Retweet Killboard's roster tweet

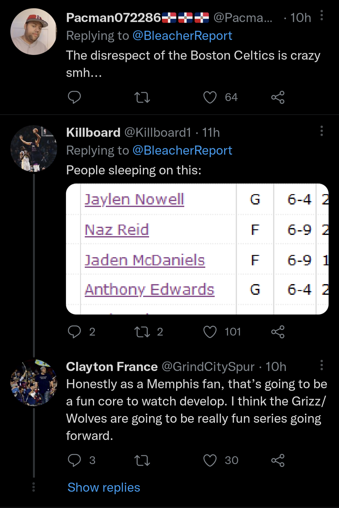(142, 332)
